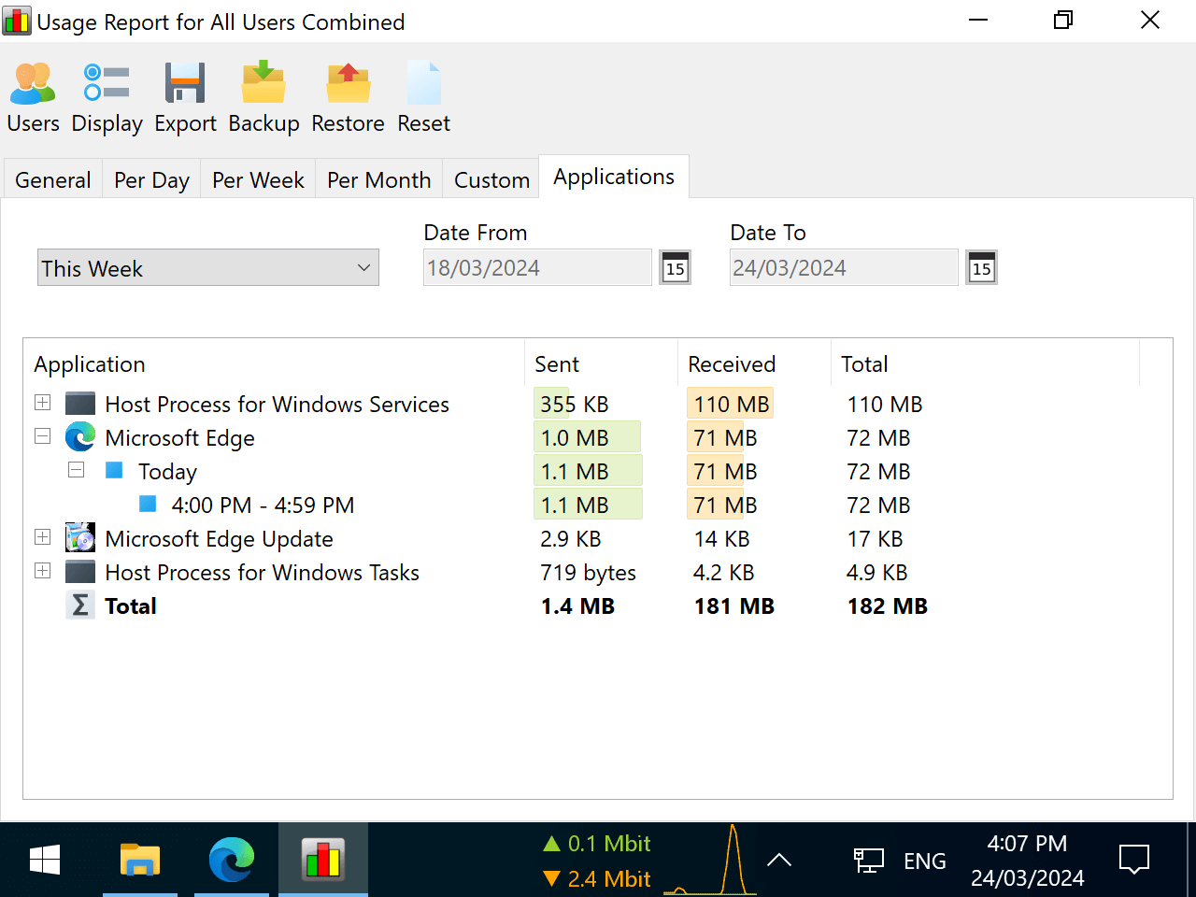The image size is (1196, 897).
Task: Click the 719 bytes sent value
Action: pyautogui.click(x=588, y=573)
